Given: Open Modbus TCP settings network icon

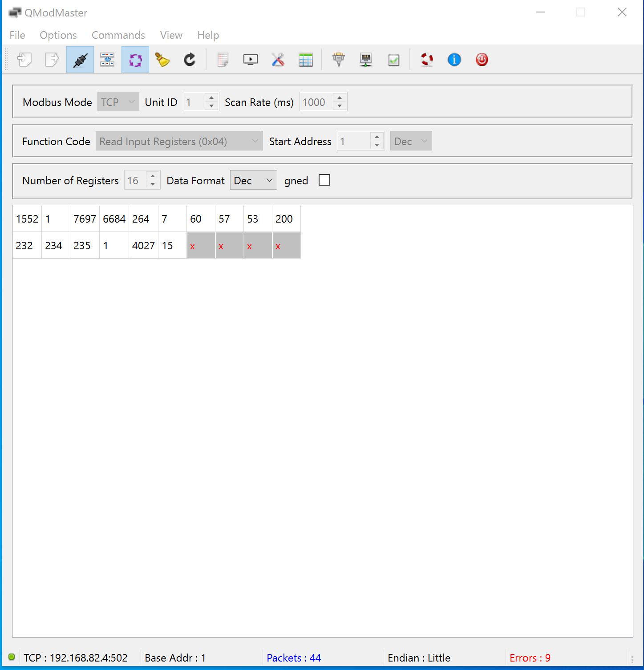Looking at the screenshot, I should click(x=365, y=59).
